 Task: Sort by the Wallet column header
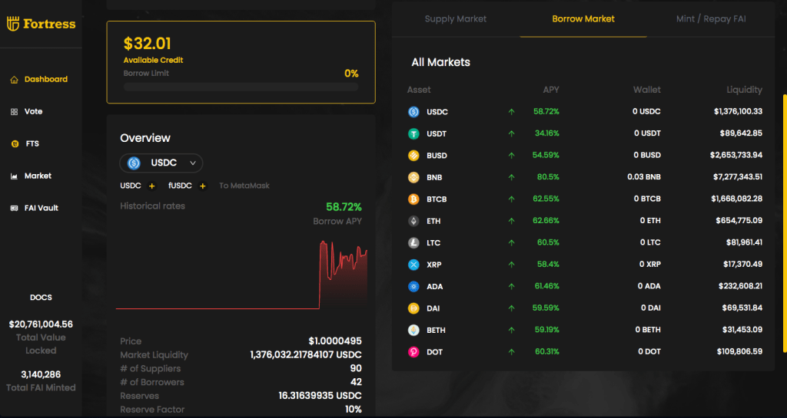(x=646, y=90)
